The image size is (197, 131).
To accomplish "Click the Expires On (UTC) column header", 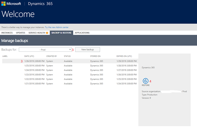I will (x=124, y=56).
